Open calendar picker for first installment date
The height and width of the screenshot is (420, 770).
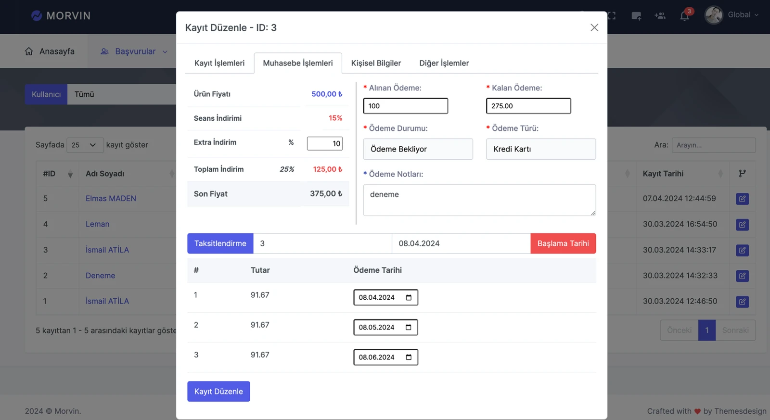tap(409, 297)
